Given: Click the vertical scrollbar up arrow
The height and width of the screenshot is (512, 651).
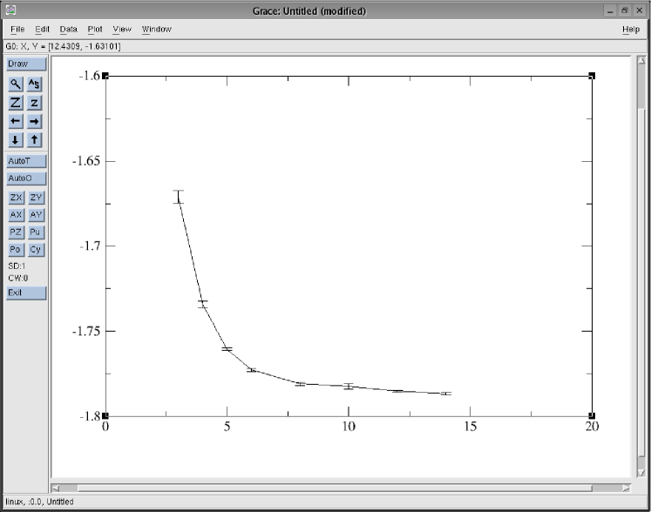Looking at the screenshot, I should click(641, 61).
